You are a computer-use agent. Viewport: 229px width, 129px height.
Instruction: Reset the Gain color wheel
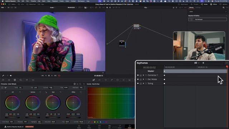coord(60,92)
